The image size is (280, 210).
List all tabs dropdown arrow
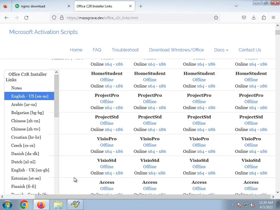[x=236, y=6]
